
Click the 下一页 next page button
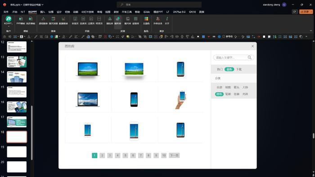(175, 155)
